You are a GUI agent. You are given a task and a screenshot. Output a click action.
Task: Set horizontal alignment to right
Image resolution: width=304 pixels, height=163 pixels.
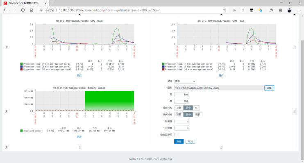[x=196, y=108]
